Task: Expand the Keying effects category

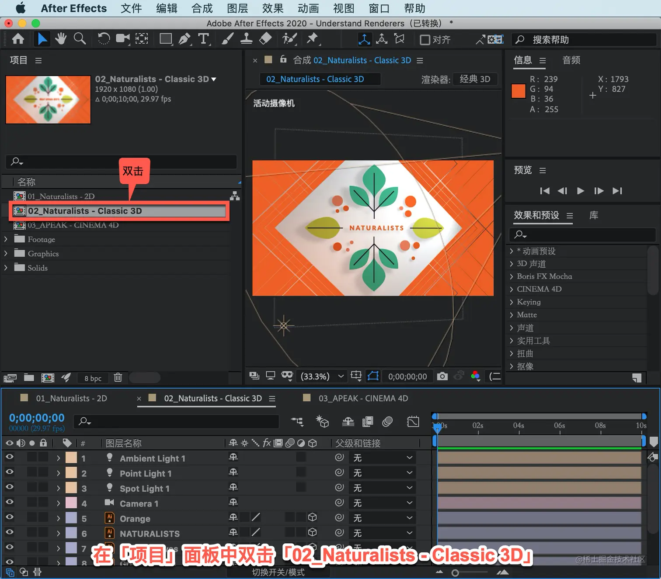Action: click(x=511, y=302)
